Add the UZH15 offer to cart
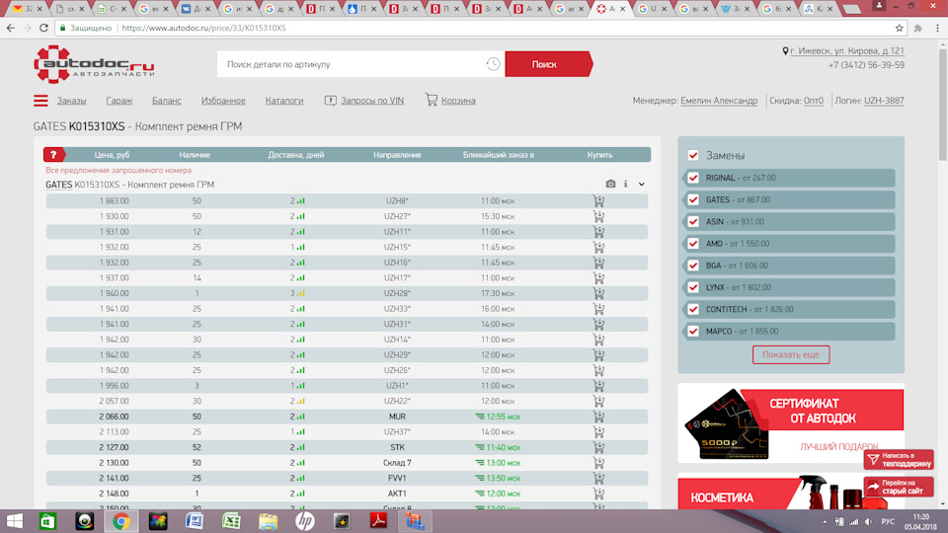The image size is (948, 533). pyautogui.click(x=598, y=247)
